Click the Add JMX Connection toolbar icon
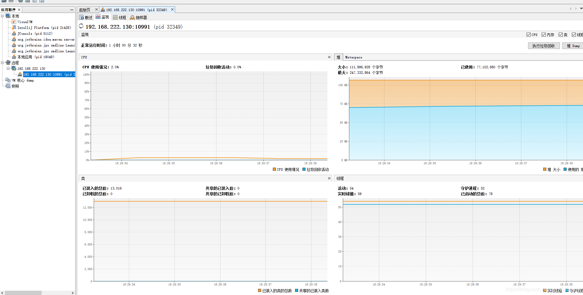 coord(27,1)
